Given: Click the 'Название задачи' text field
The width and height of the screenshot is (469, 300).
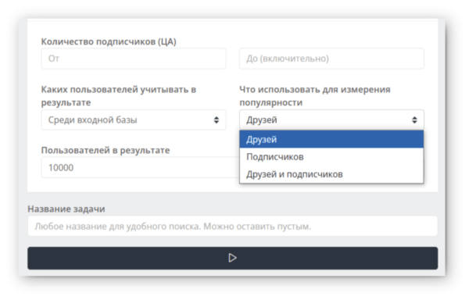Looking at the screenshot, I should [233, 227].
